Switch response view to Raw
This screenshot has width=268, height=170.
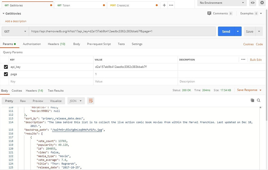coord(23,101)
